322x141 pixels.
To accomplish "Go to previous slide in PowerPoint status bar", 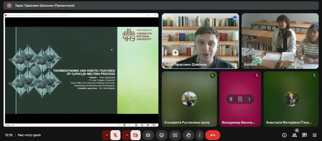I will tap(120, 125).
